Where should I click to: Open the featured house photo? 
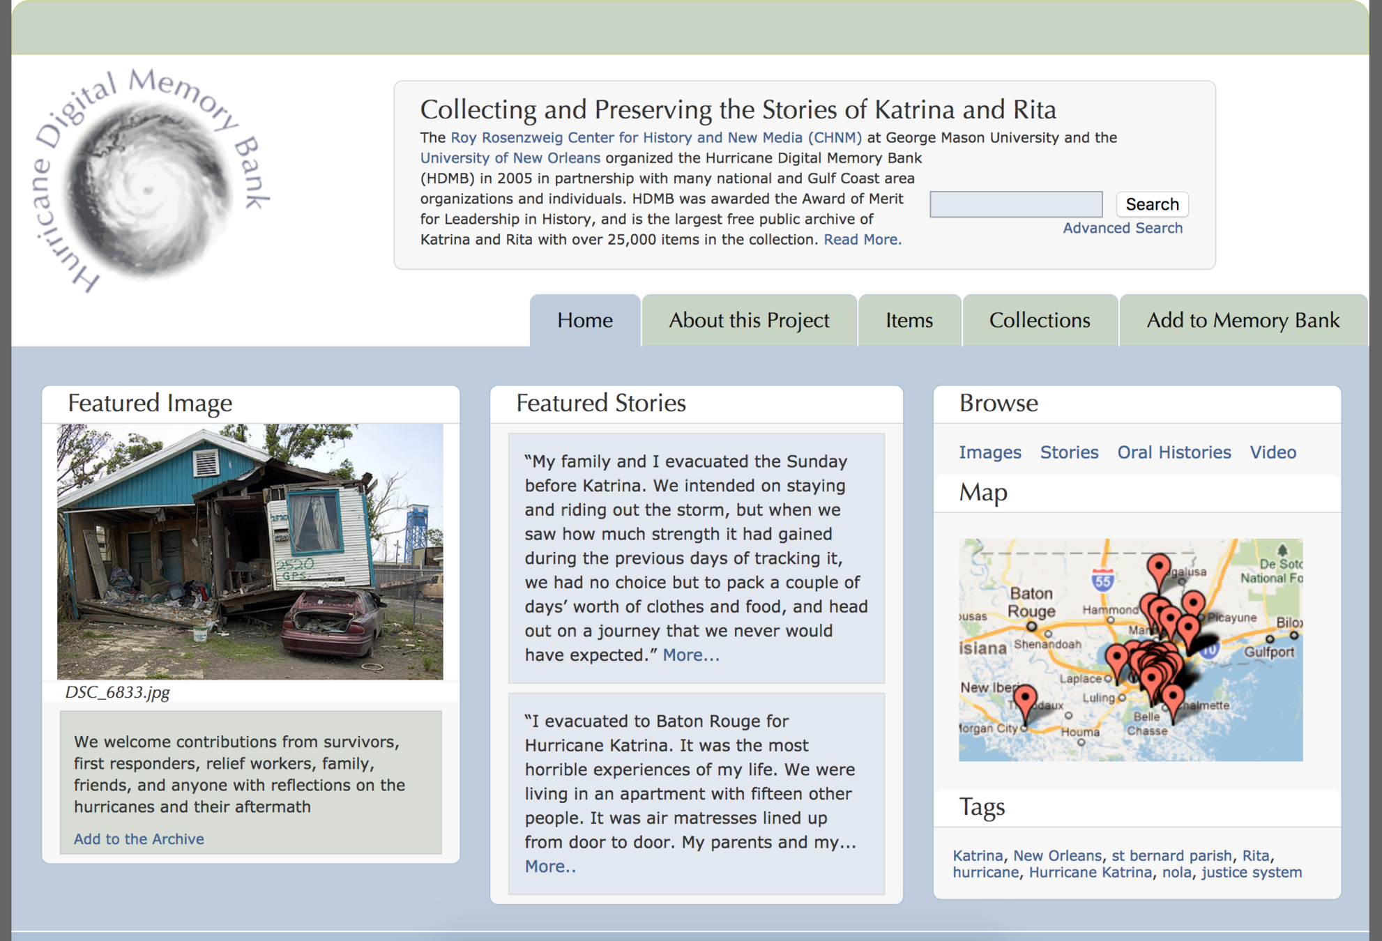click(250, 551)
